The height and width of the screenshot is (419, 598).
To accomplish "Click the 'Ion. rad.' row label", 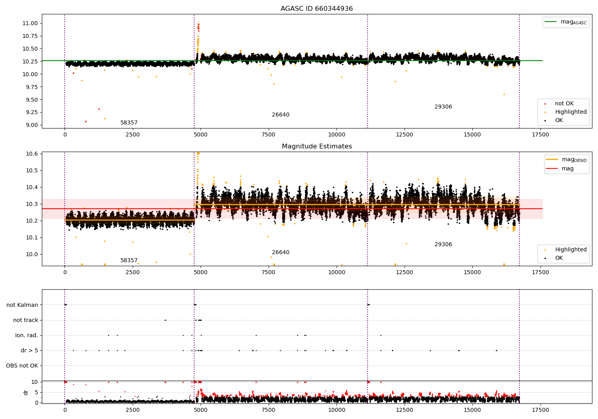I will [x=27, y=335].
